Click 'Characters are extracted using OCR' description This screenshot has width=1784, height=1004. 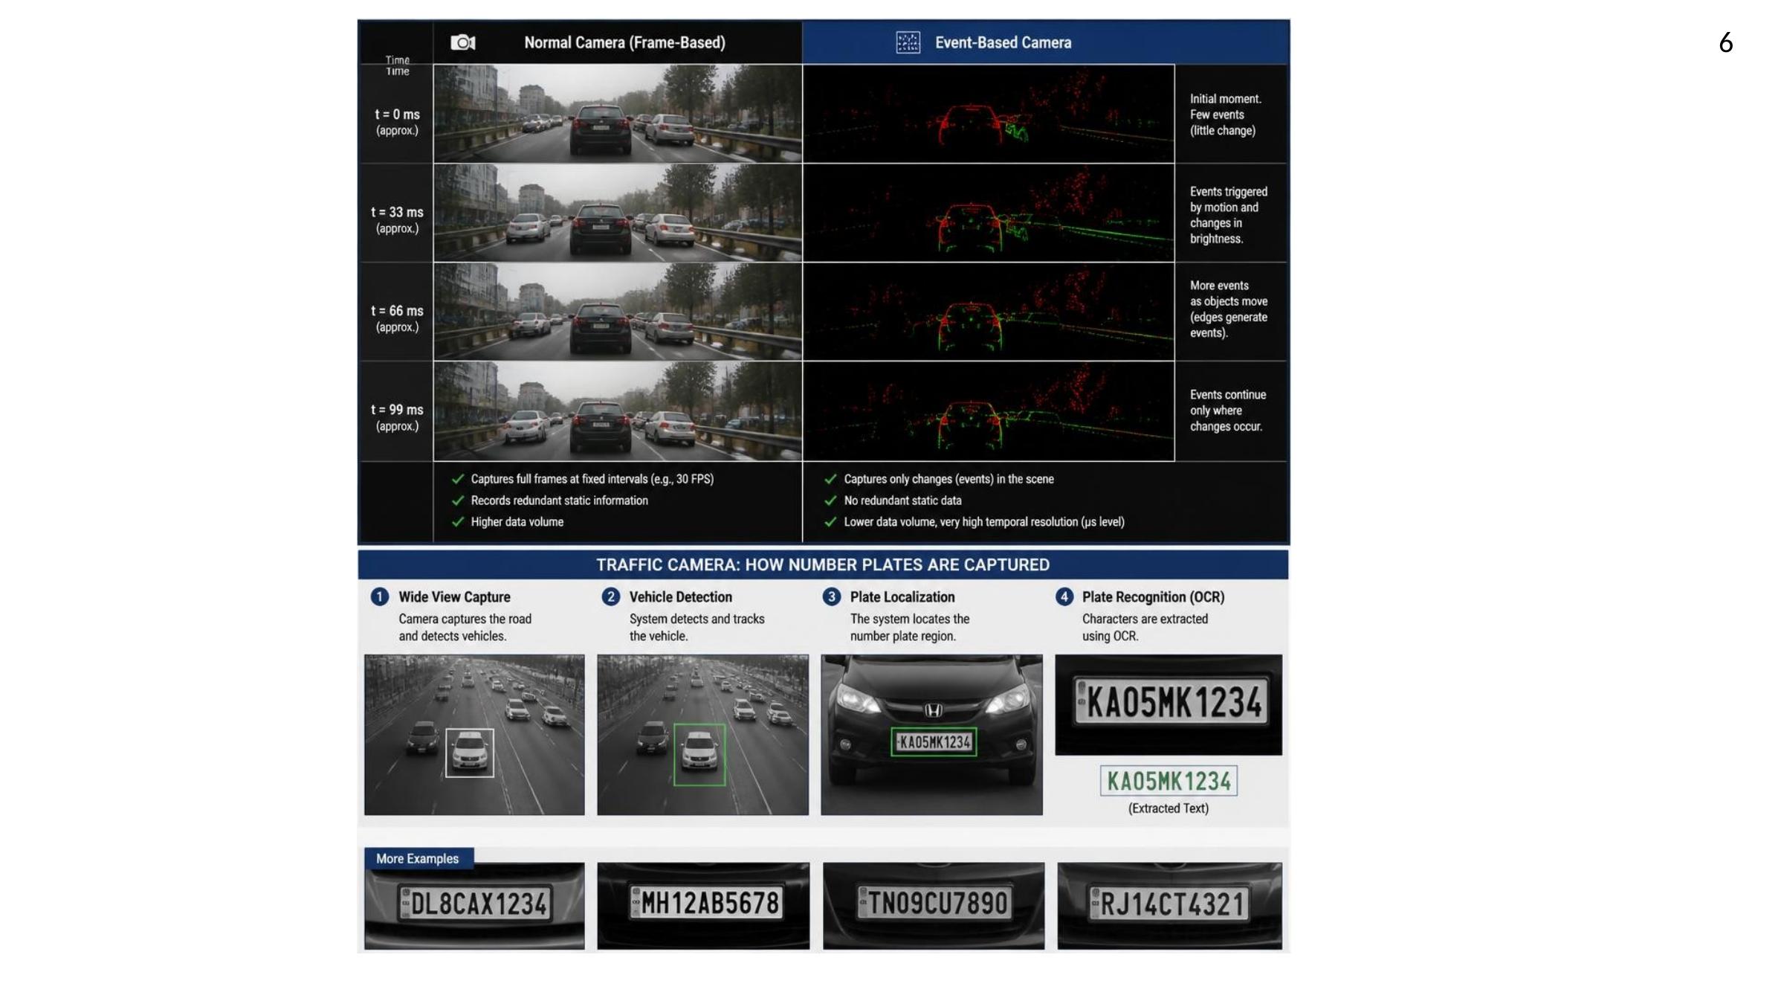coord(1145,627)
